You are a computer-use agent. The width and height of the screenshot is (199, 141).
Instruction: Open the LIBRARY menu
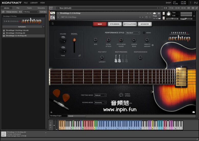[x=34, y=3]
